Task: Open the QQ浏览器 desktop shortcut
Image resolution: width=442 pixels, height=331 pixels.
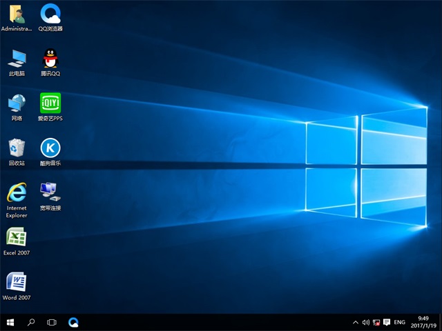Action: pos(50,14)
